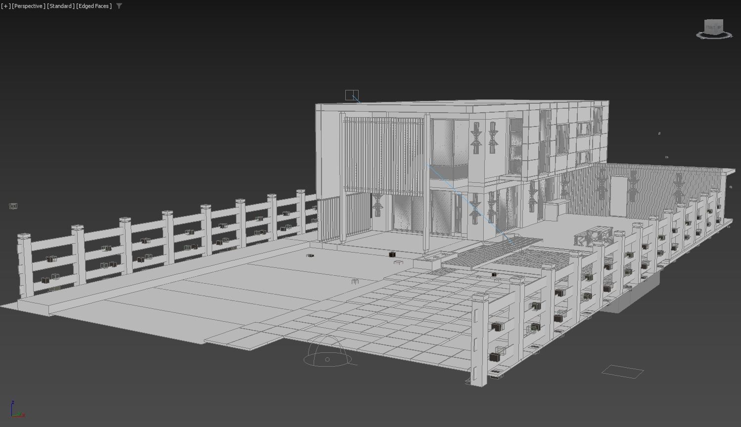Click the ViewCube front face
Viewport: 741px width, 427px height.
711,28
